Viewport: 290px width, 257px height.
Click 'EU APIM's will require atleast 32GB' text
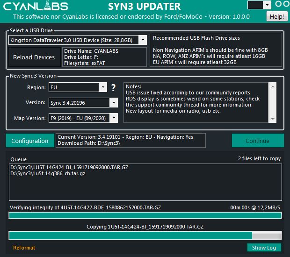(x=195, y=62)
